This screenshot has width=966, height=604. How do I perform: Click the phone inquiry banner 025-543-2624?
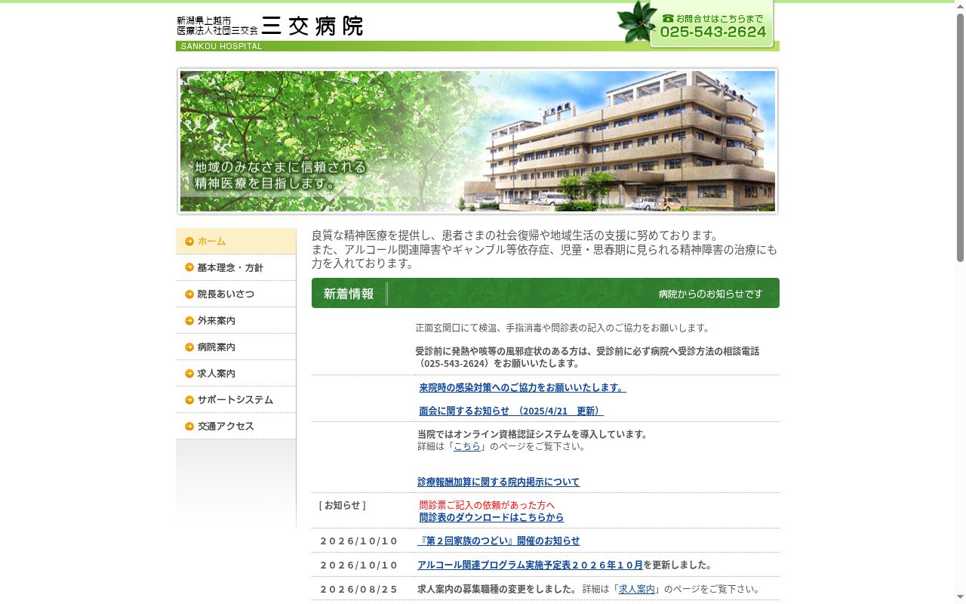[x=712, y=26]
